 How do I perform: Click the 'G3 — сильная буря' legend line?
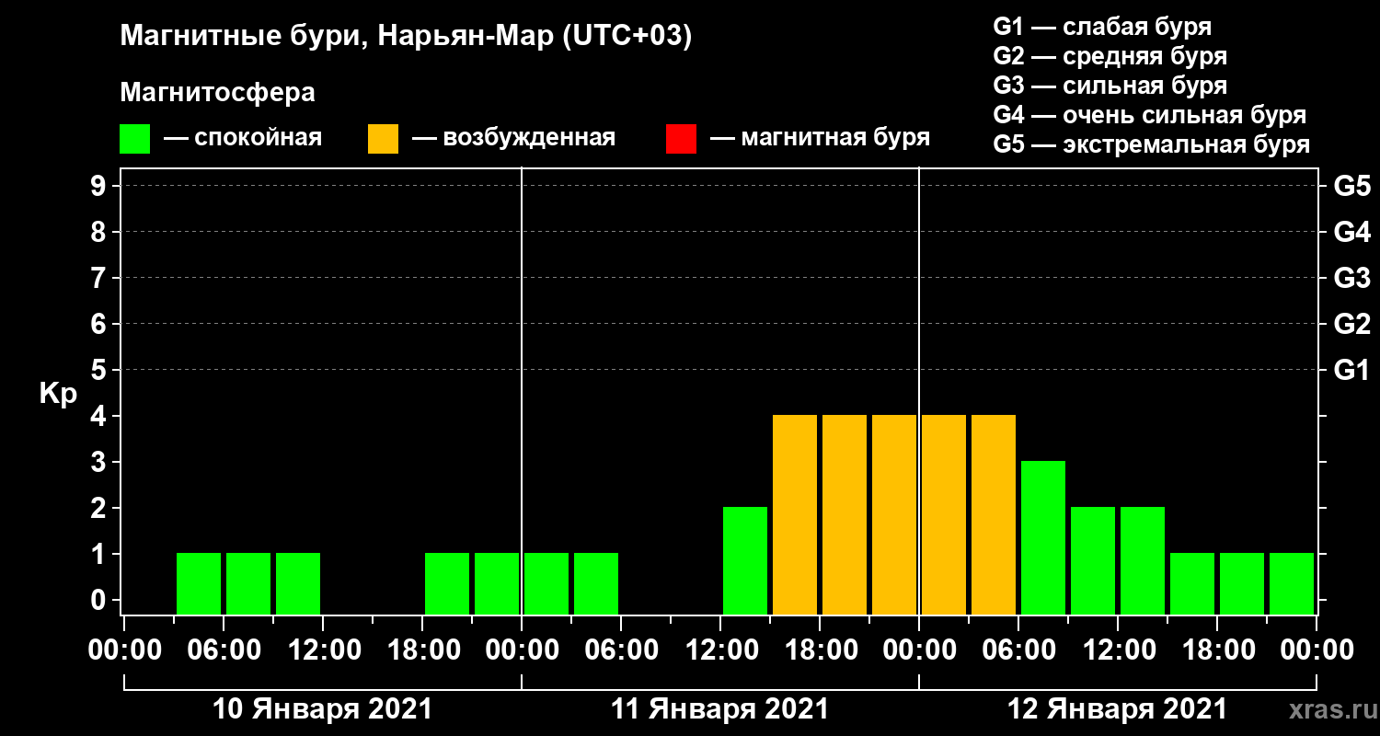1110,86
